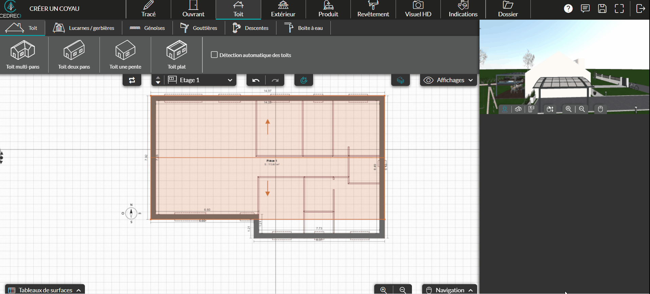Step the floor level up
The image size is (650, 294).
click(x=158, y=78)
